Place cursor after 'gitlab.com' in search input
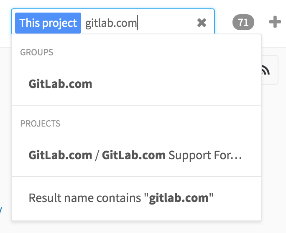The width and height of the screenshot is (286, 233). point(137,23)
